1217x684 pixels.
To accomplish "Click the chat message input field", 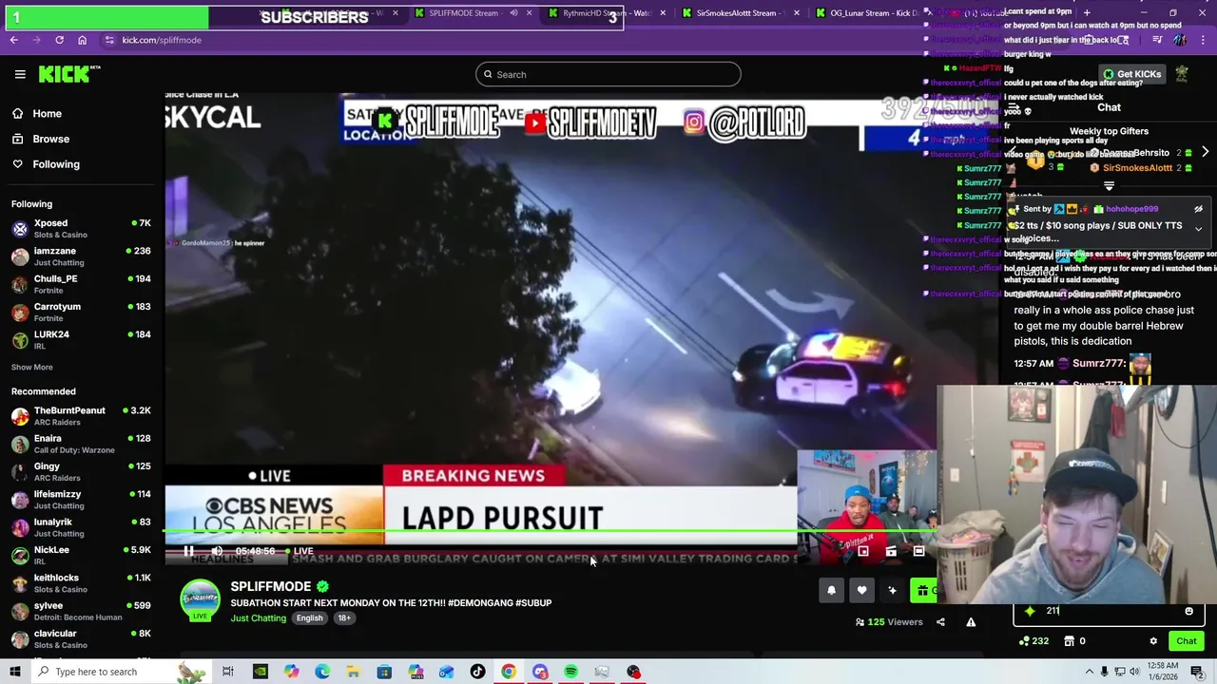I will pyautogui.click(x=1109, y=612).
